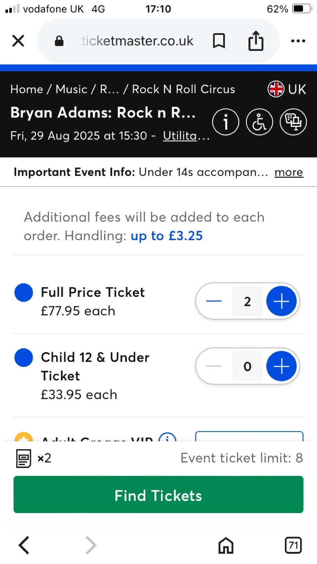The image size is (317, 564).
Task: Open Rock N Roll Circus breadcrumb
Action: coord(183,89)
